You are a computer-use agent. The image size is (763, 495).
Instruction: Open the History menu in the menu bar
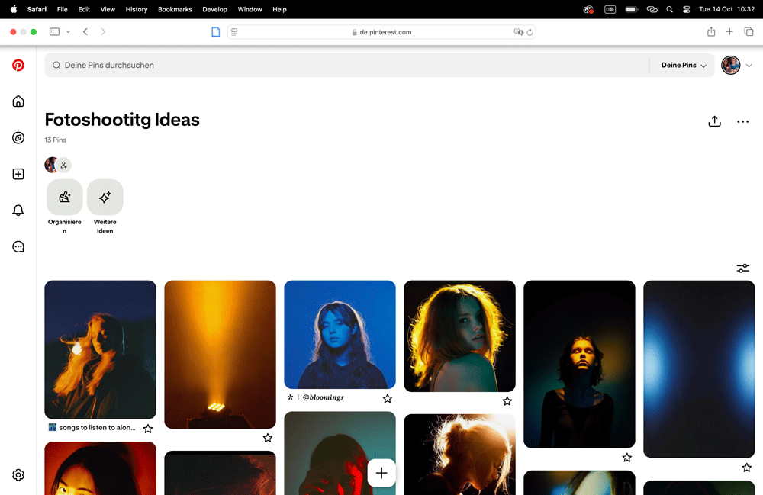(136, 9)
